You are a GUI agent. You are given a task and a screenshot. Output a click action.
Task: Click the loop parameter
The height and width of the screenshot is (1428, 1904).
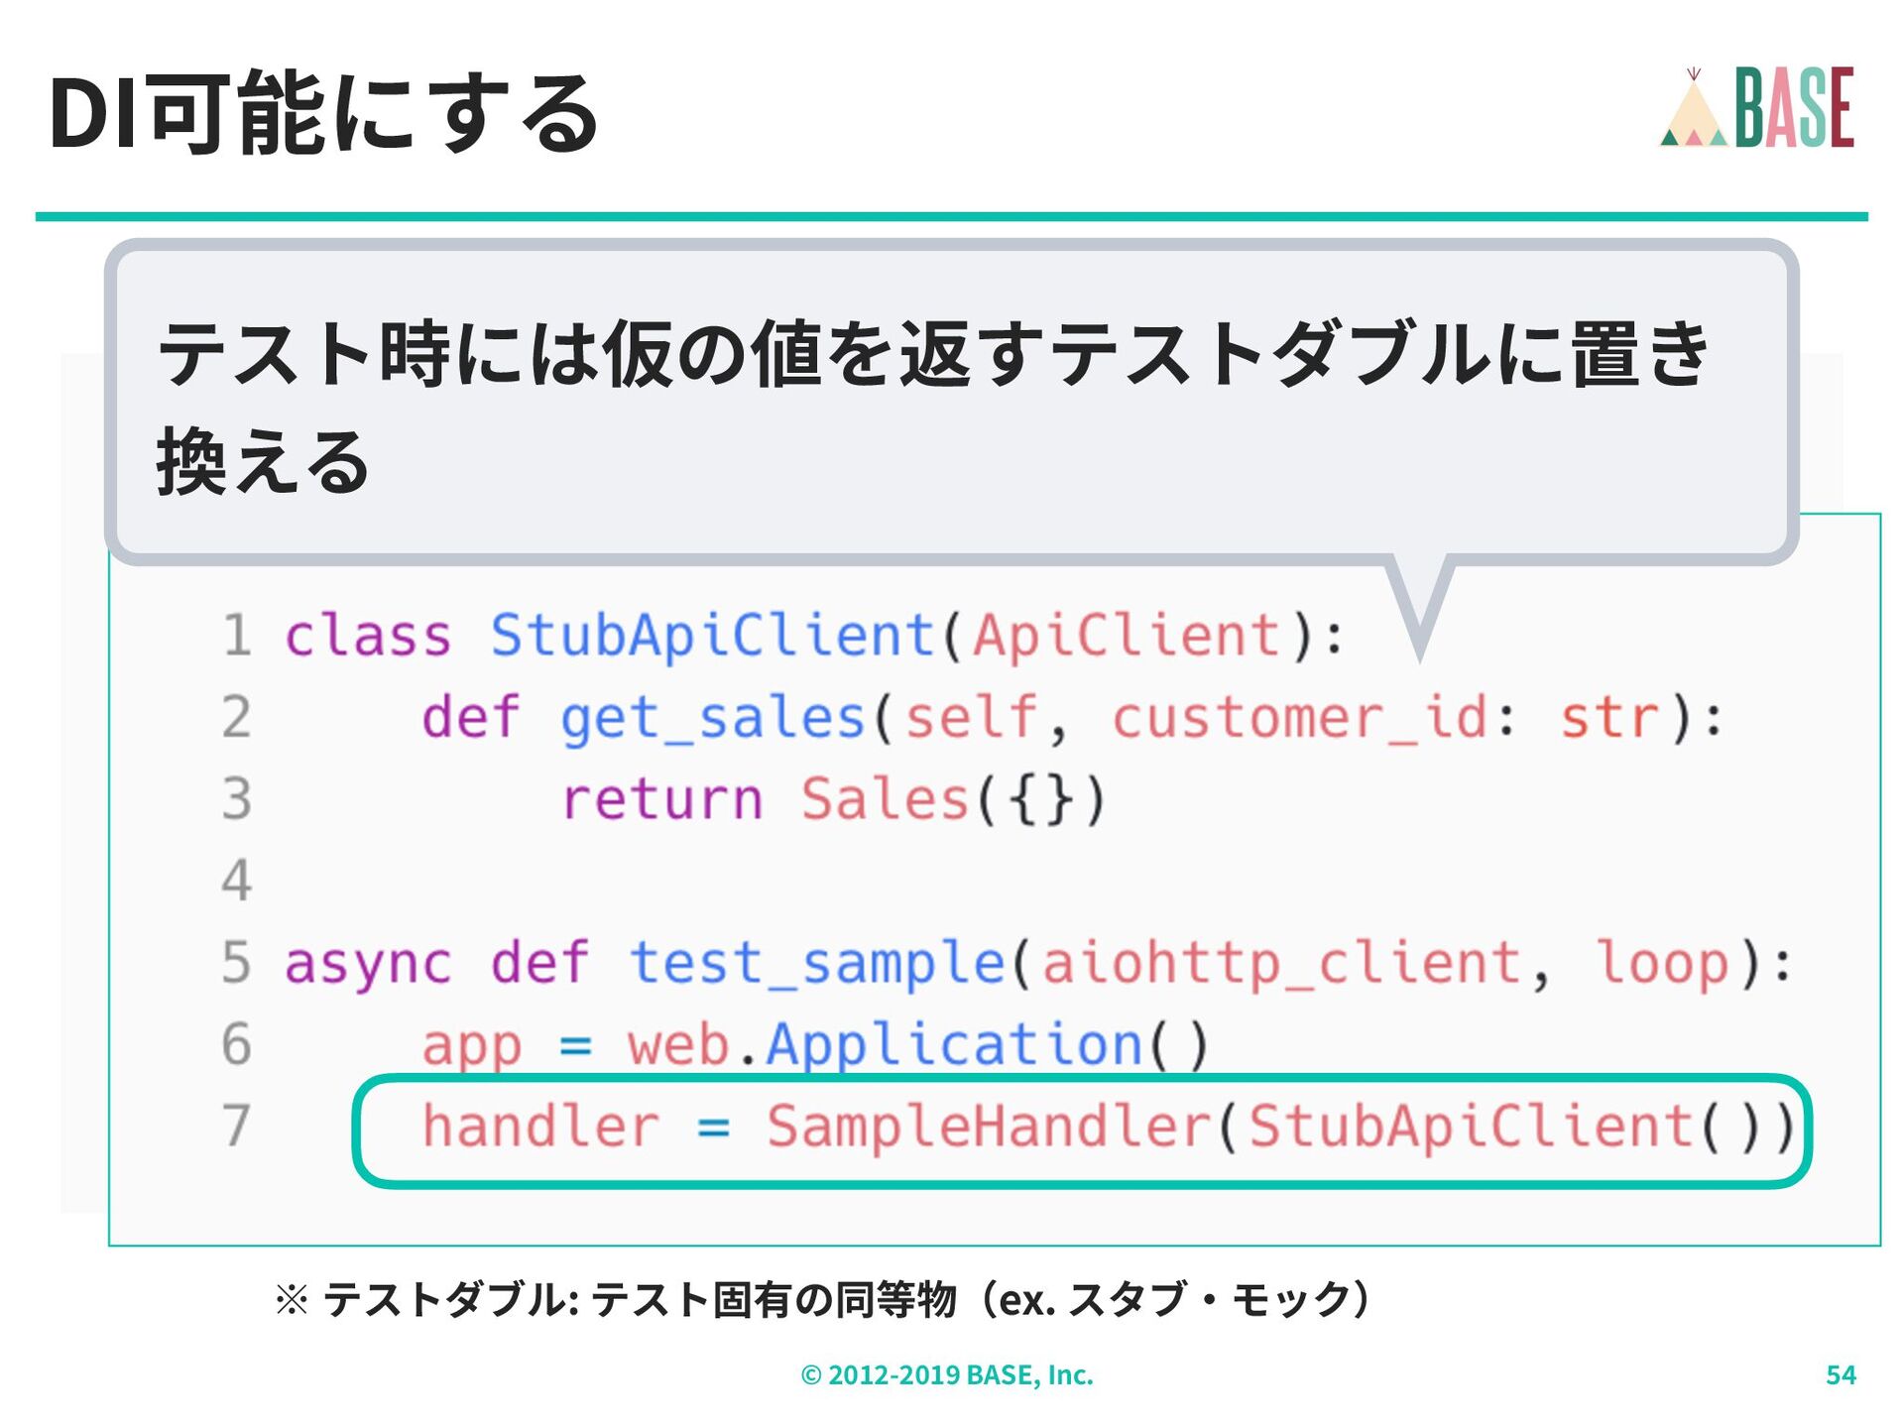tap(1662, 963)
